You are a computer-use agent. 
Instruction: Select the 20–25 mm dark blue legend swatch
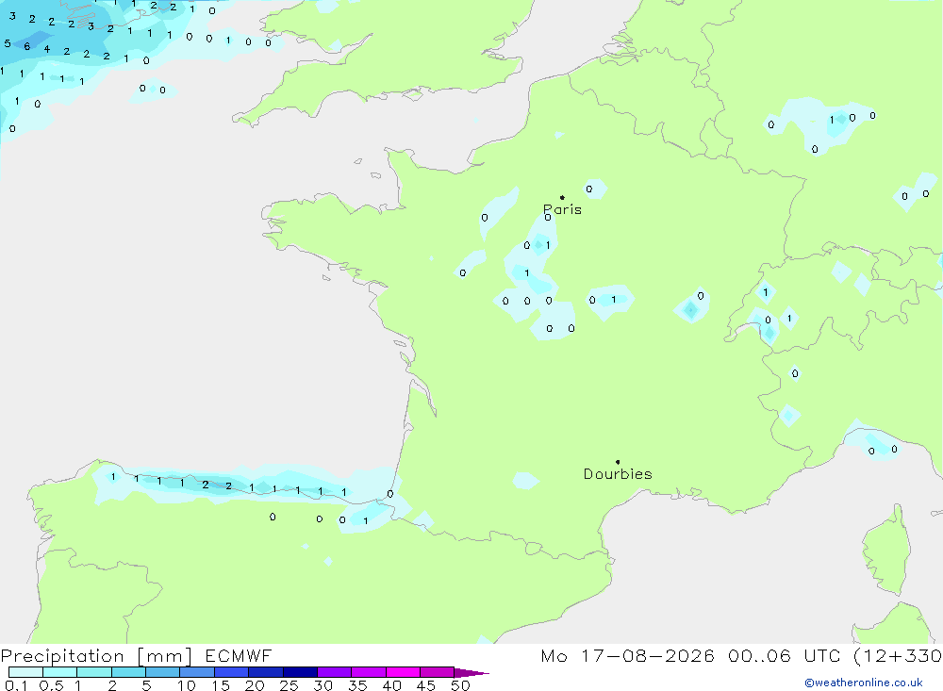coord(266,672)
